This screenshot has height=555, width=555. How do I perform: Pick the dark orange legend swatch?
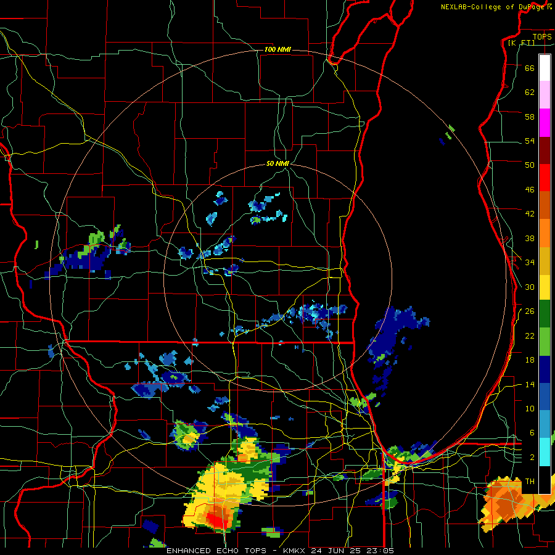coord(545,205)
